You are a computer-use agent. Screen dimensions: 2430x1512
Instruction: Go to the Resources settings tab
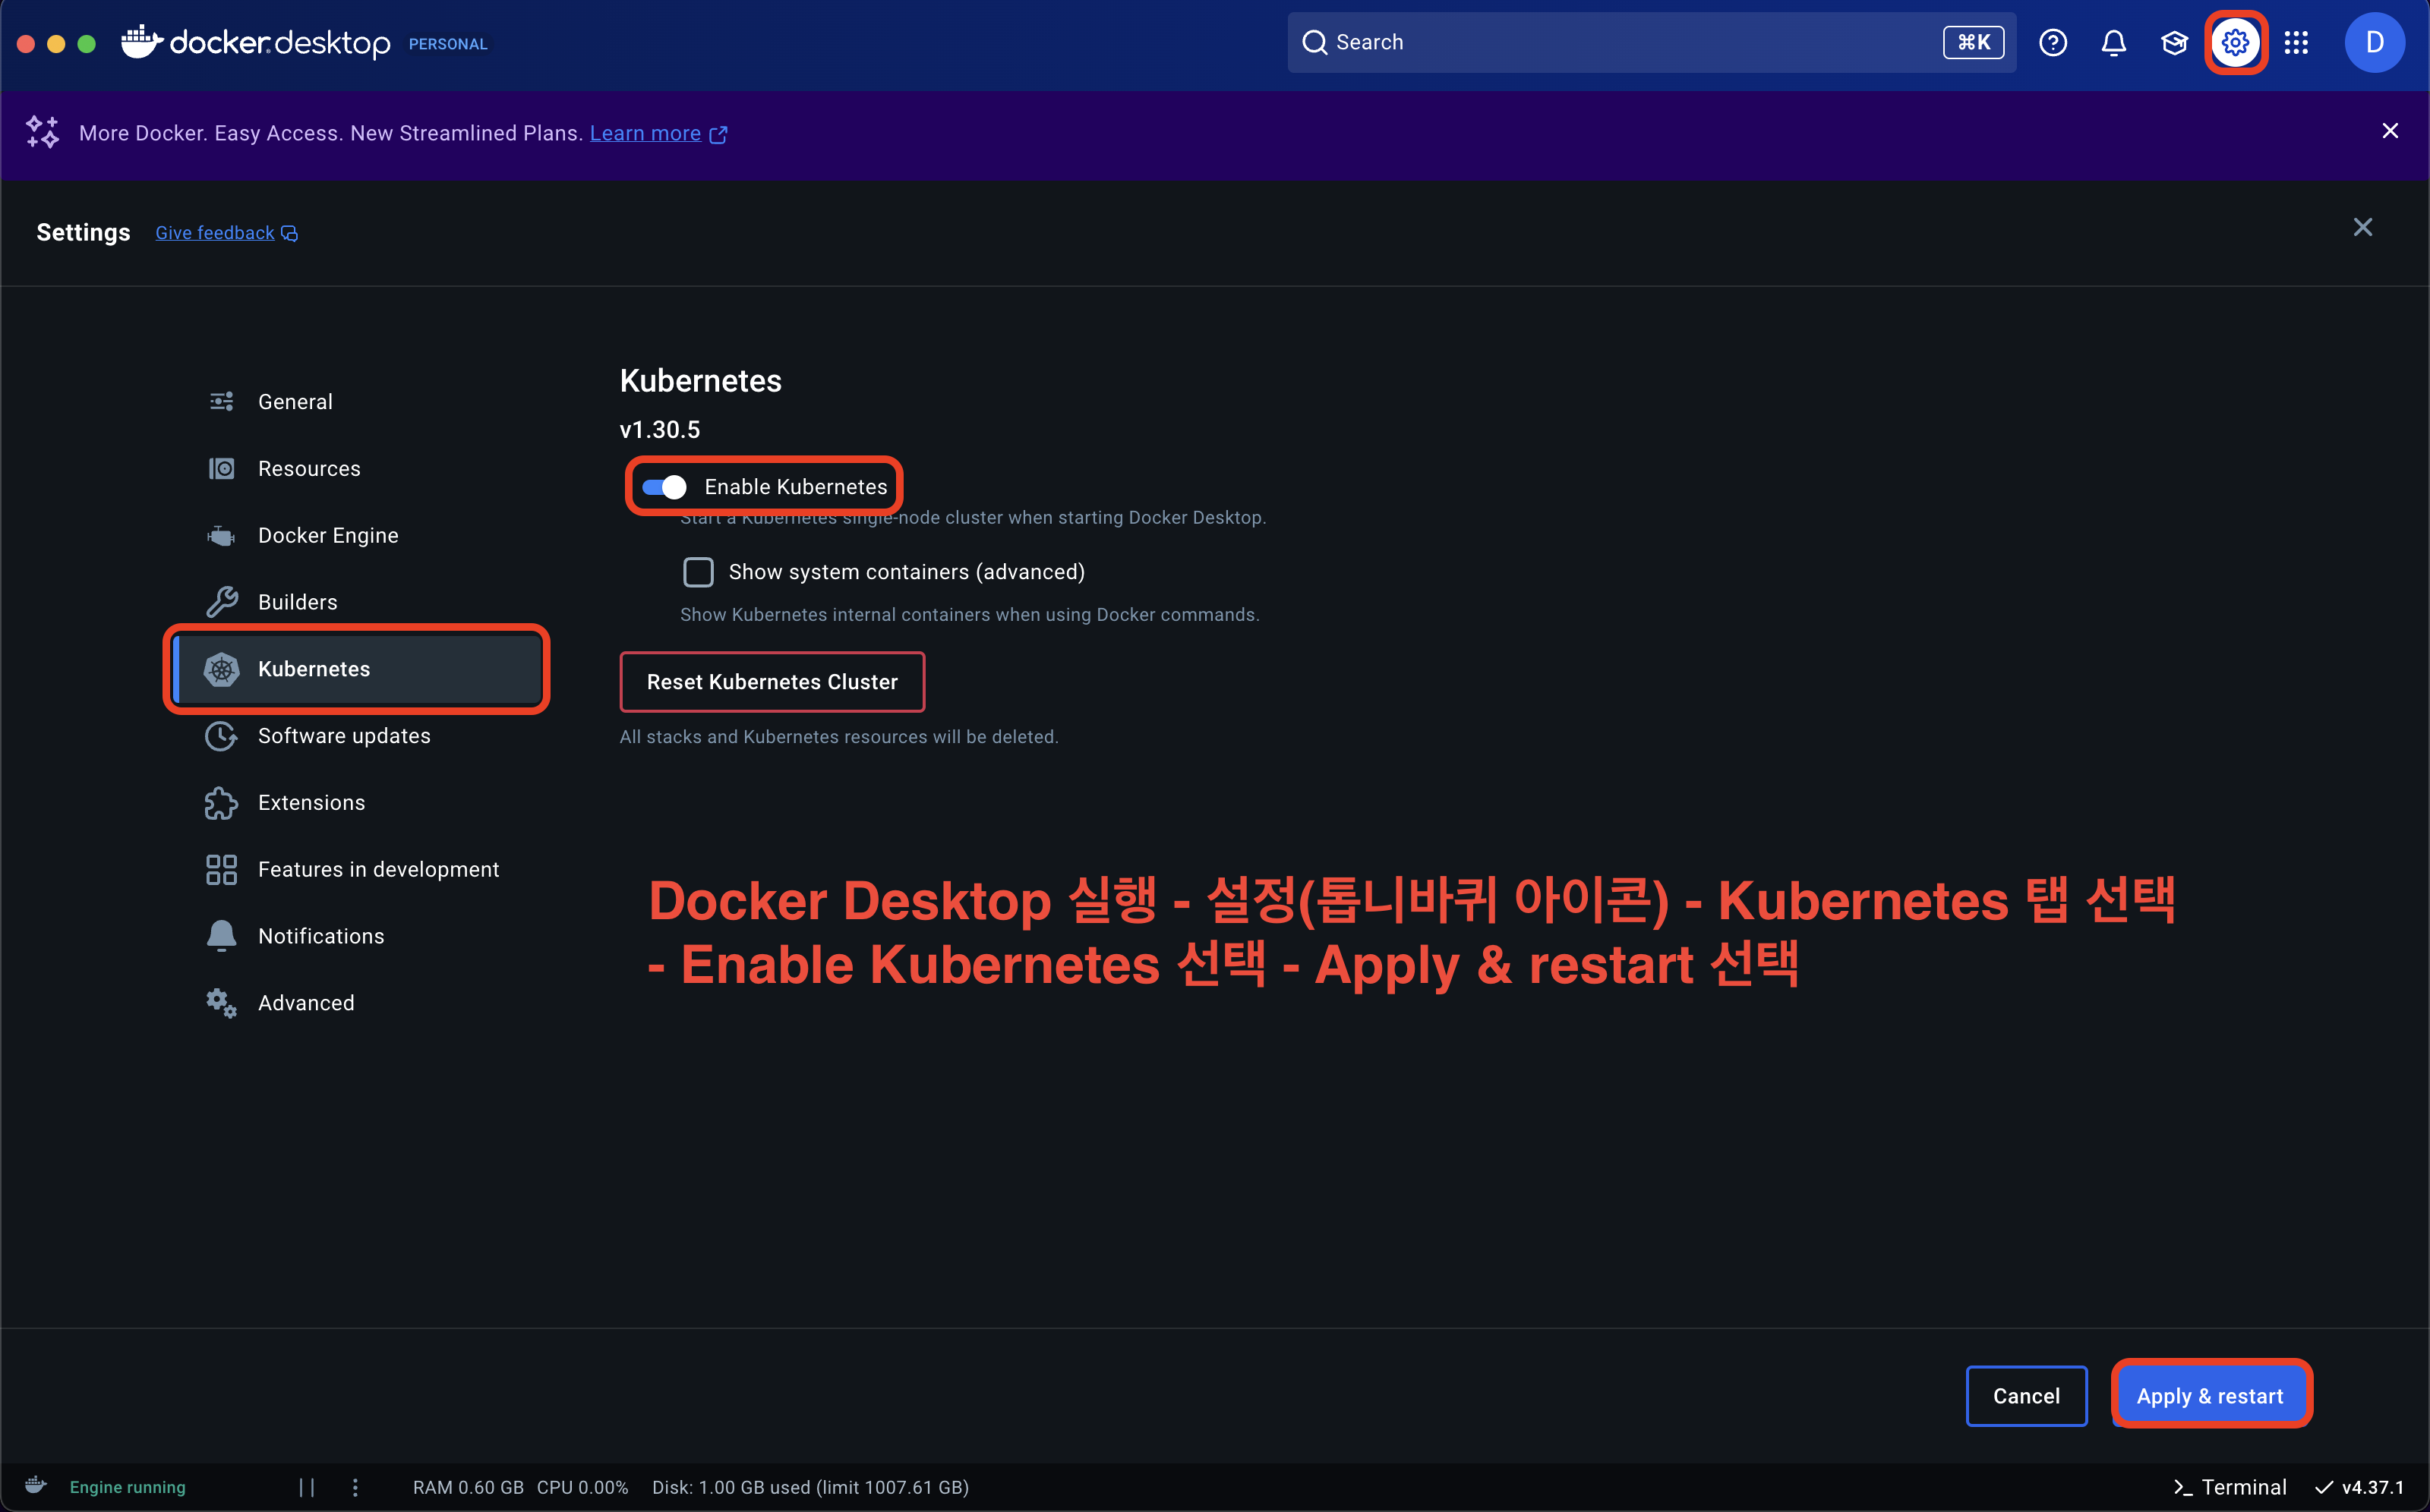pyautogui.click(x=308, y=469)
